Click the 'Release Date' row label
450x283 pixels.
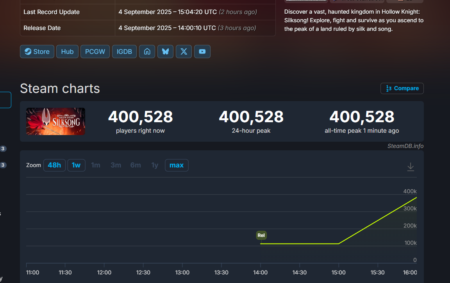coord(42,28)
